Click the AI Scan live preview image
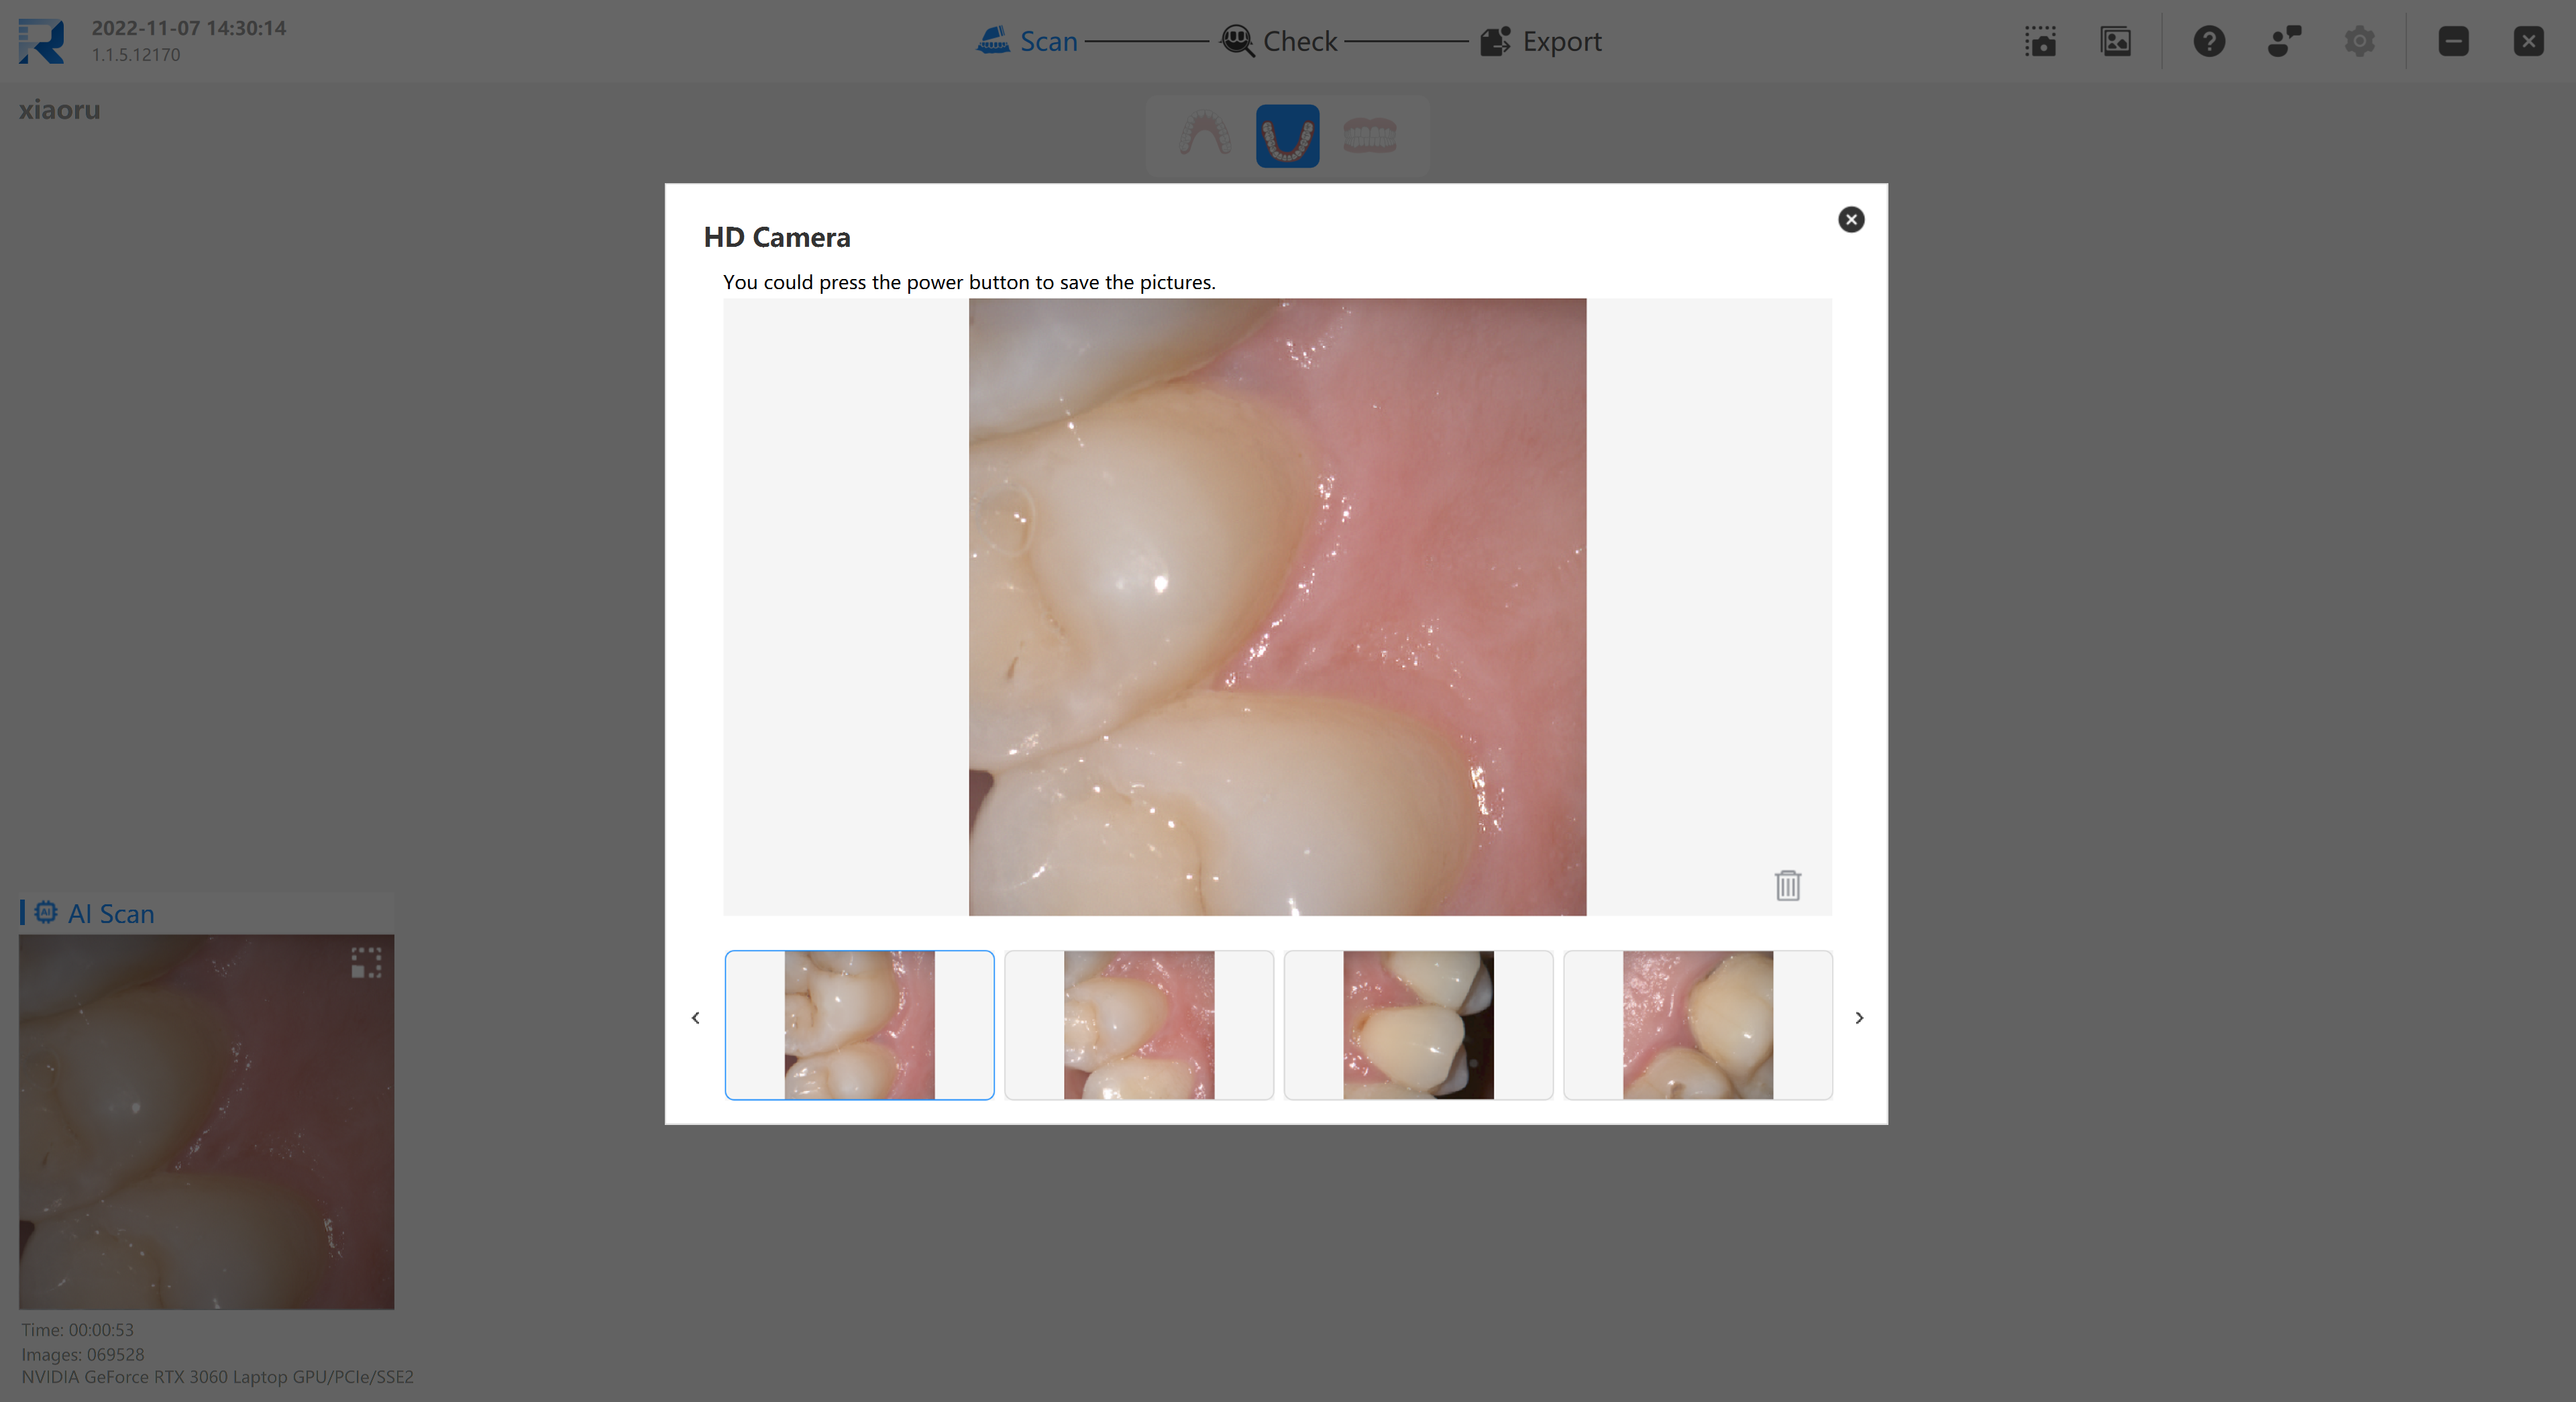This screenshot has height=1402, width=2576. pos(207,1122)
